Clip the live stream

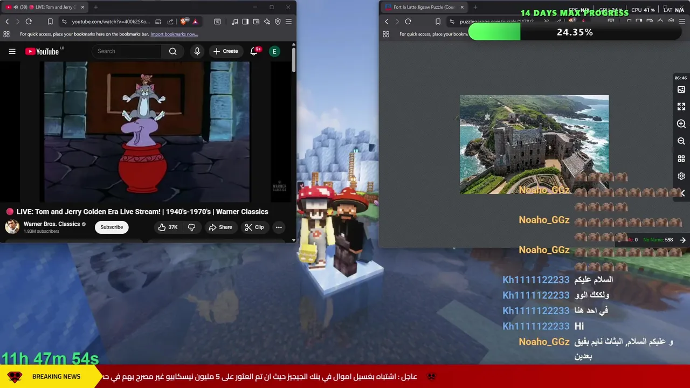[x=254, y=227]
